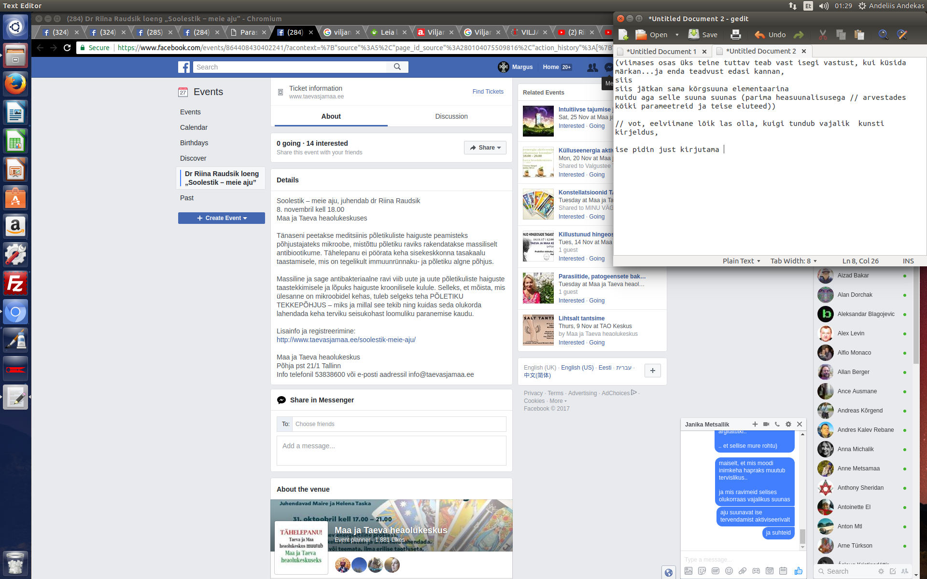This screenshot has width=927, height=579.
Task: Open the emoji picker in chat
Action: point(729,571)
